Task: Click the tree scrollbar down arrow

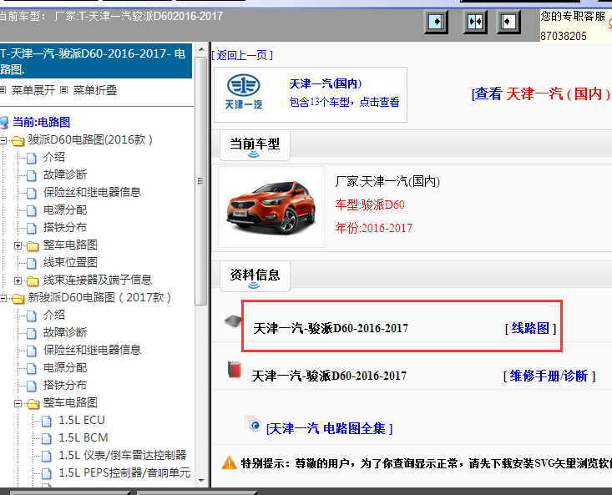Action: tap(201, 481)
